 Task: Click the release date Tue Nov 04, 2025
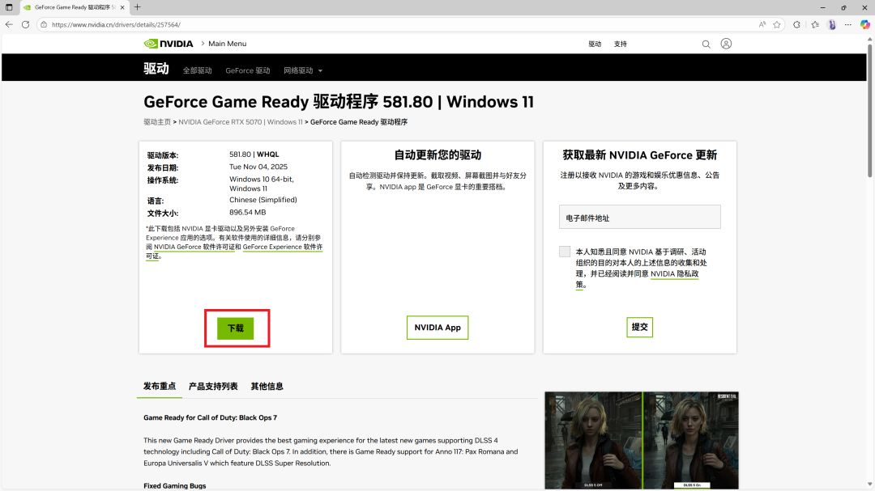[x=258, y=167]
